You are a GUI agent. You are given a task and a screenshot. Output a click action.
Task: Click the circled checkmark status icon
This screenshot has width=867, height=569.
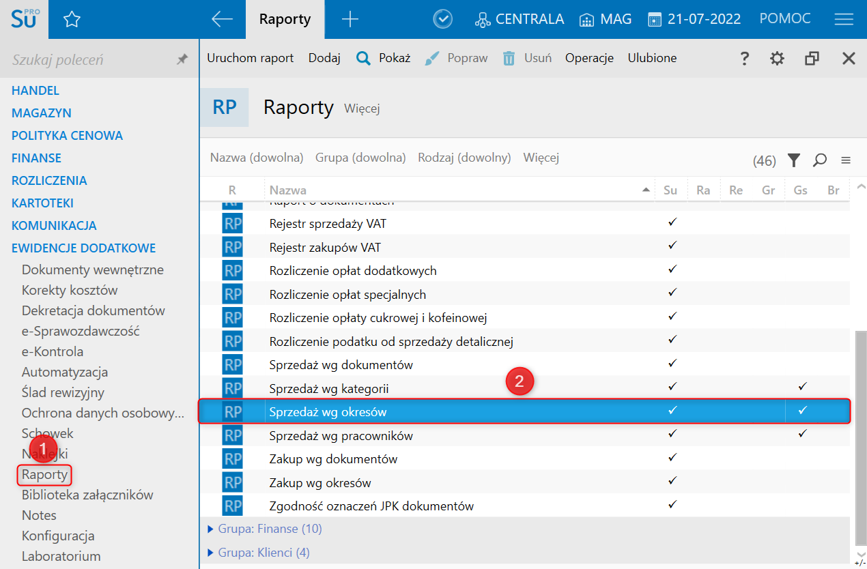tap(443, 19)
